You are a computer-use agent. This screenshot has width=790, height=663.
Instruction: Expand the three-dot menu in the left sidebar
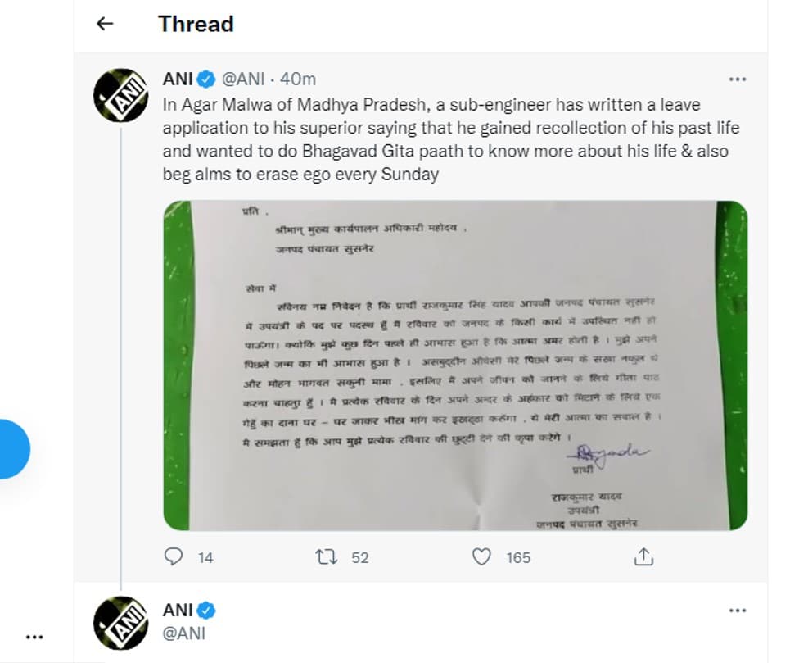tap(34, 636)
